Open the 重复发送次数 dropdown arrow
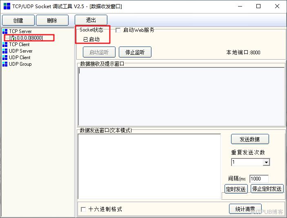The height and width of the screenshot is (218, 287). (x=266, y=162)
